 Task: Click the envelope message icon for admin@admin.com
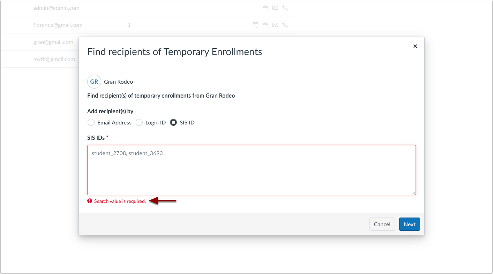coord(275,8)
